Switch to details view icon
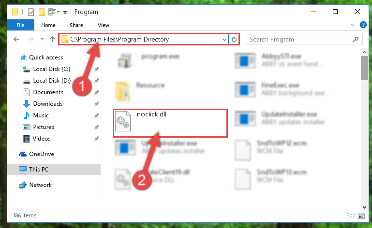This screenshot has width=372, height=228. [x=350, y=216]
